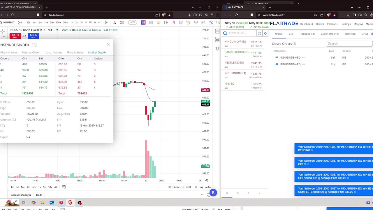Bookmark the Fyers page
The width and height of the screenshot is (373, 210).
click(38, 15)
